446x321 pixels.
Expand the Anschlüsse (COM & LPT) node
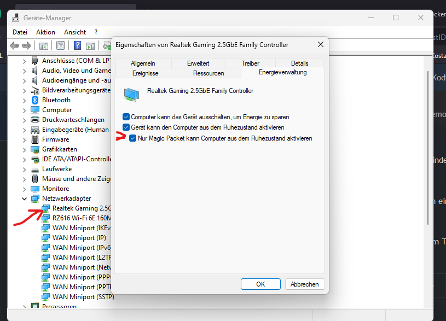point(25,61)
